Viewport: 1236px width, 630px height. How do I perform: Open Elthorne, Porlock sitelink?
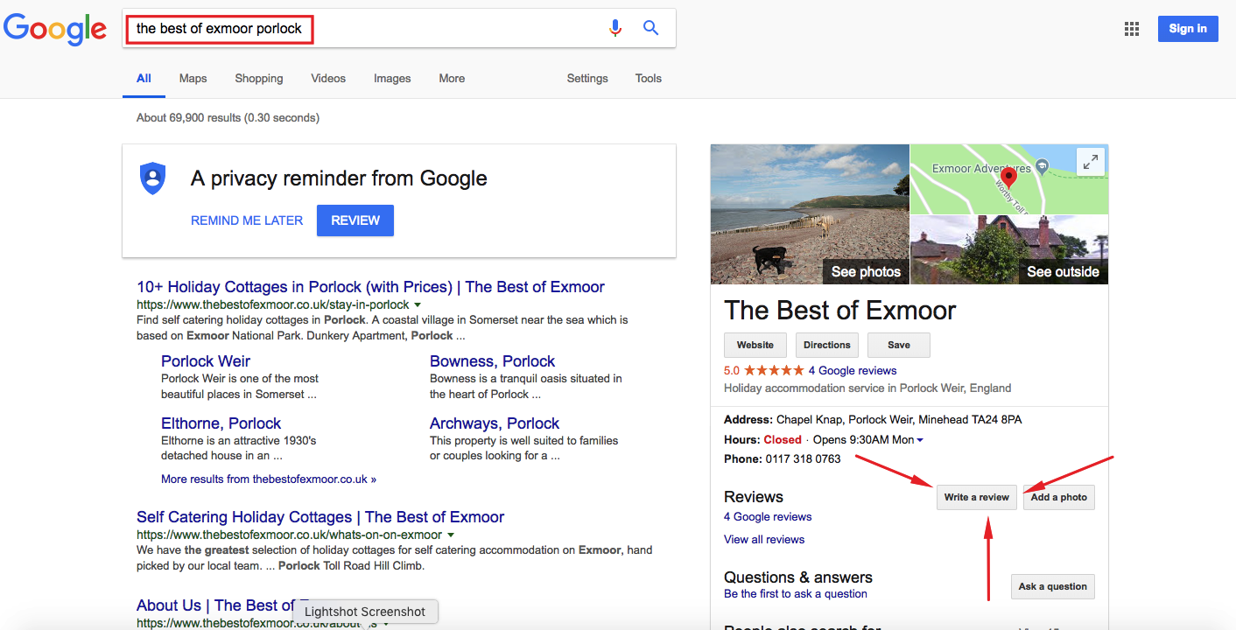[x=221, y=423]
